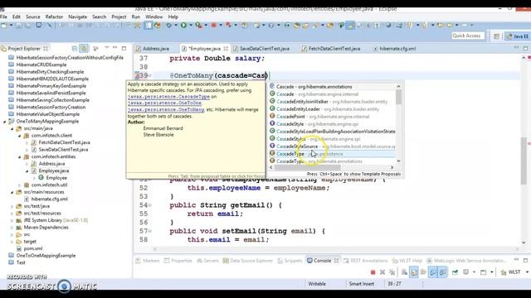Follow javax.persistence.OneToMany link in tooltip
531x298 pixels.
[x=166, y=110]
